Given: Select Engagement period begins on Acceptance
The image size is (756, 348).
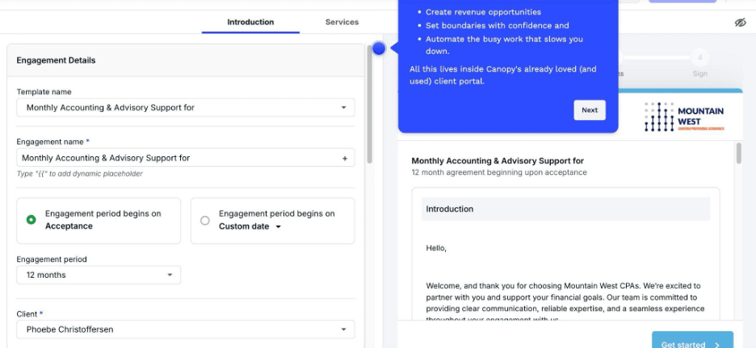Looking at the screenshot, I should (99, 221).
